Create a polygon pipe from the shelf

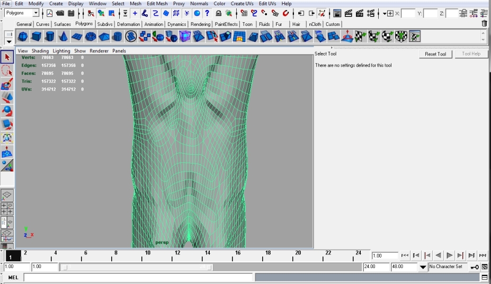[118, 37]
